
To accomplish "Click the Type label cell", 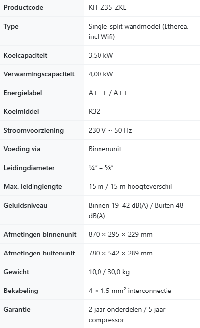I will coord(42,31).
